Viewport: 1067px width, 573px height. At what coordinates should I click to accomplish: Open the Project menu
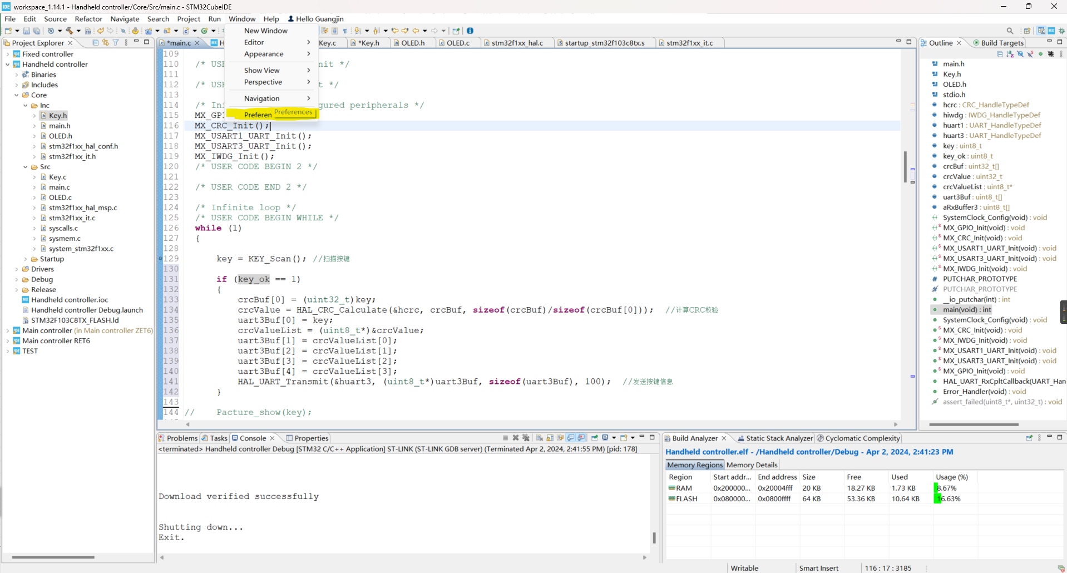(189, 19)
